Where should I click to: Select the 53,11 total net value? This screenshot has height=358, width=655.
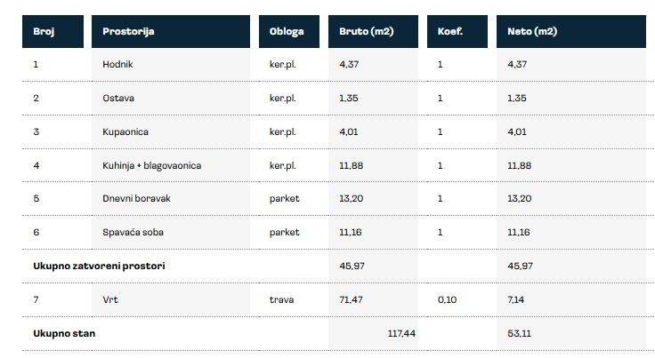click(519, 333)
